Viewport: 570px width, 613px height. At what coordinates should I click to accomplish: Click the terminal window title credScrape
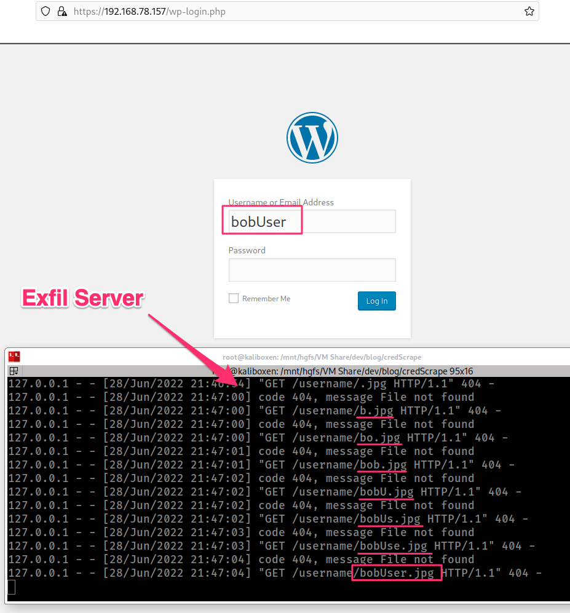pyautogui.click(x=322, y=357)
